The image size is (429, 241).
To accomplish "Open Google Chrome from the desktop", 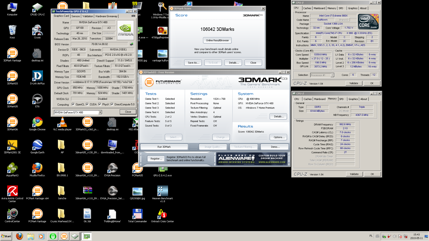I will tap(37, 124).
